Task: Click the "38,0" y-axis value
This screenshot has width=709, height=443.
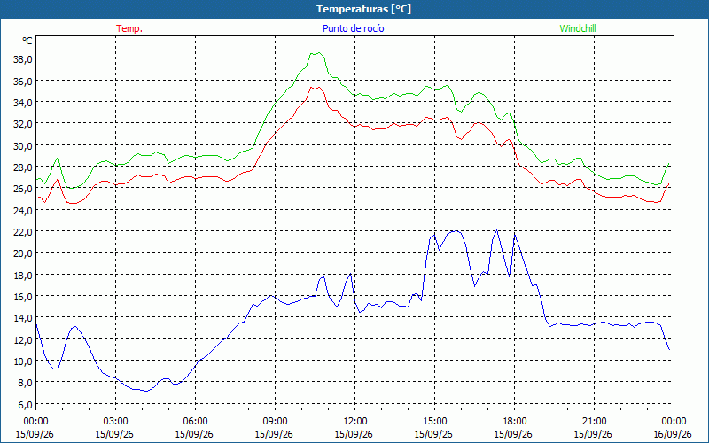Action: [23, 59]
